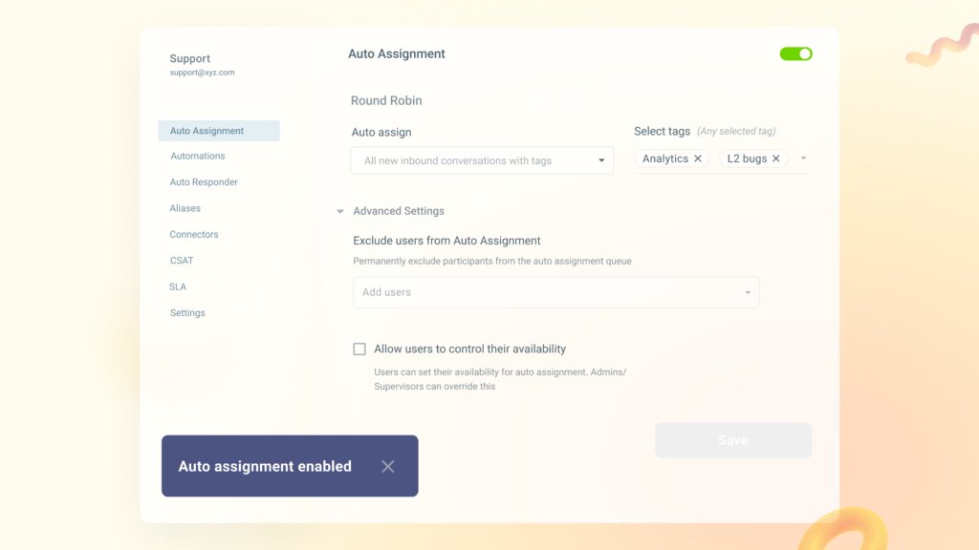Click the Support inbox name

click(x=190, y=58)
